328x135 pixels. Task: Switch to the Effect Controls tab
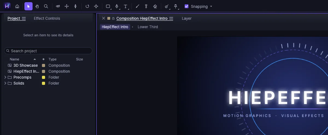(47, 18)
